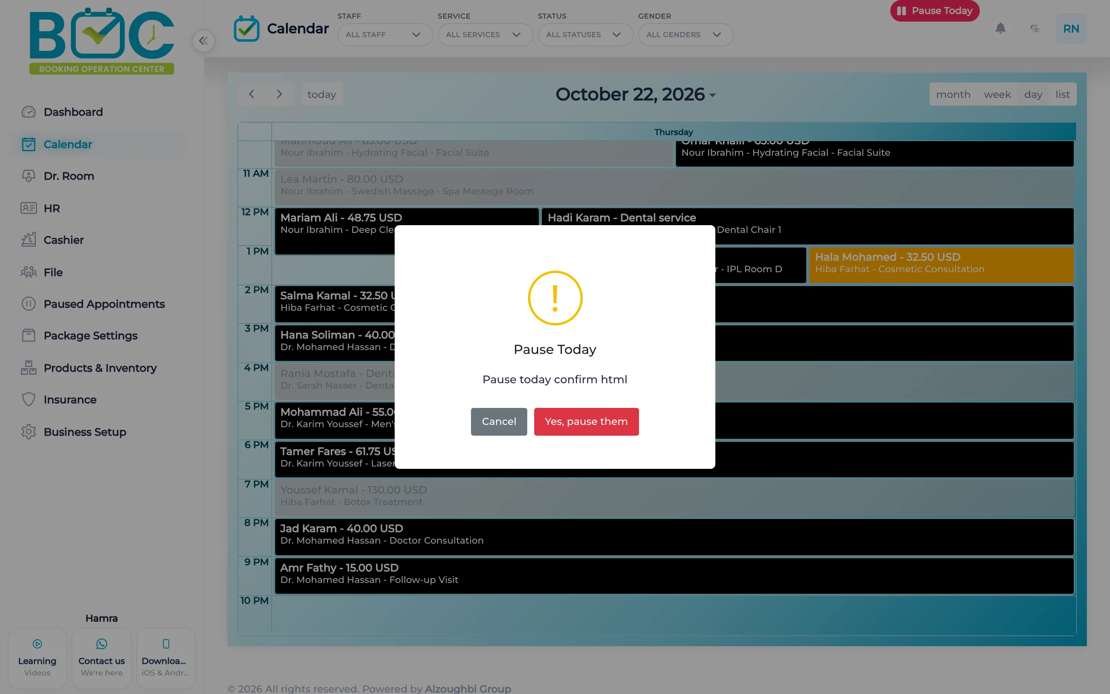Viewport: 1110px width, 694px height.
Task: Open notifications bell icon
Action: tap(1001, 29)
